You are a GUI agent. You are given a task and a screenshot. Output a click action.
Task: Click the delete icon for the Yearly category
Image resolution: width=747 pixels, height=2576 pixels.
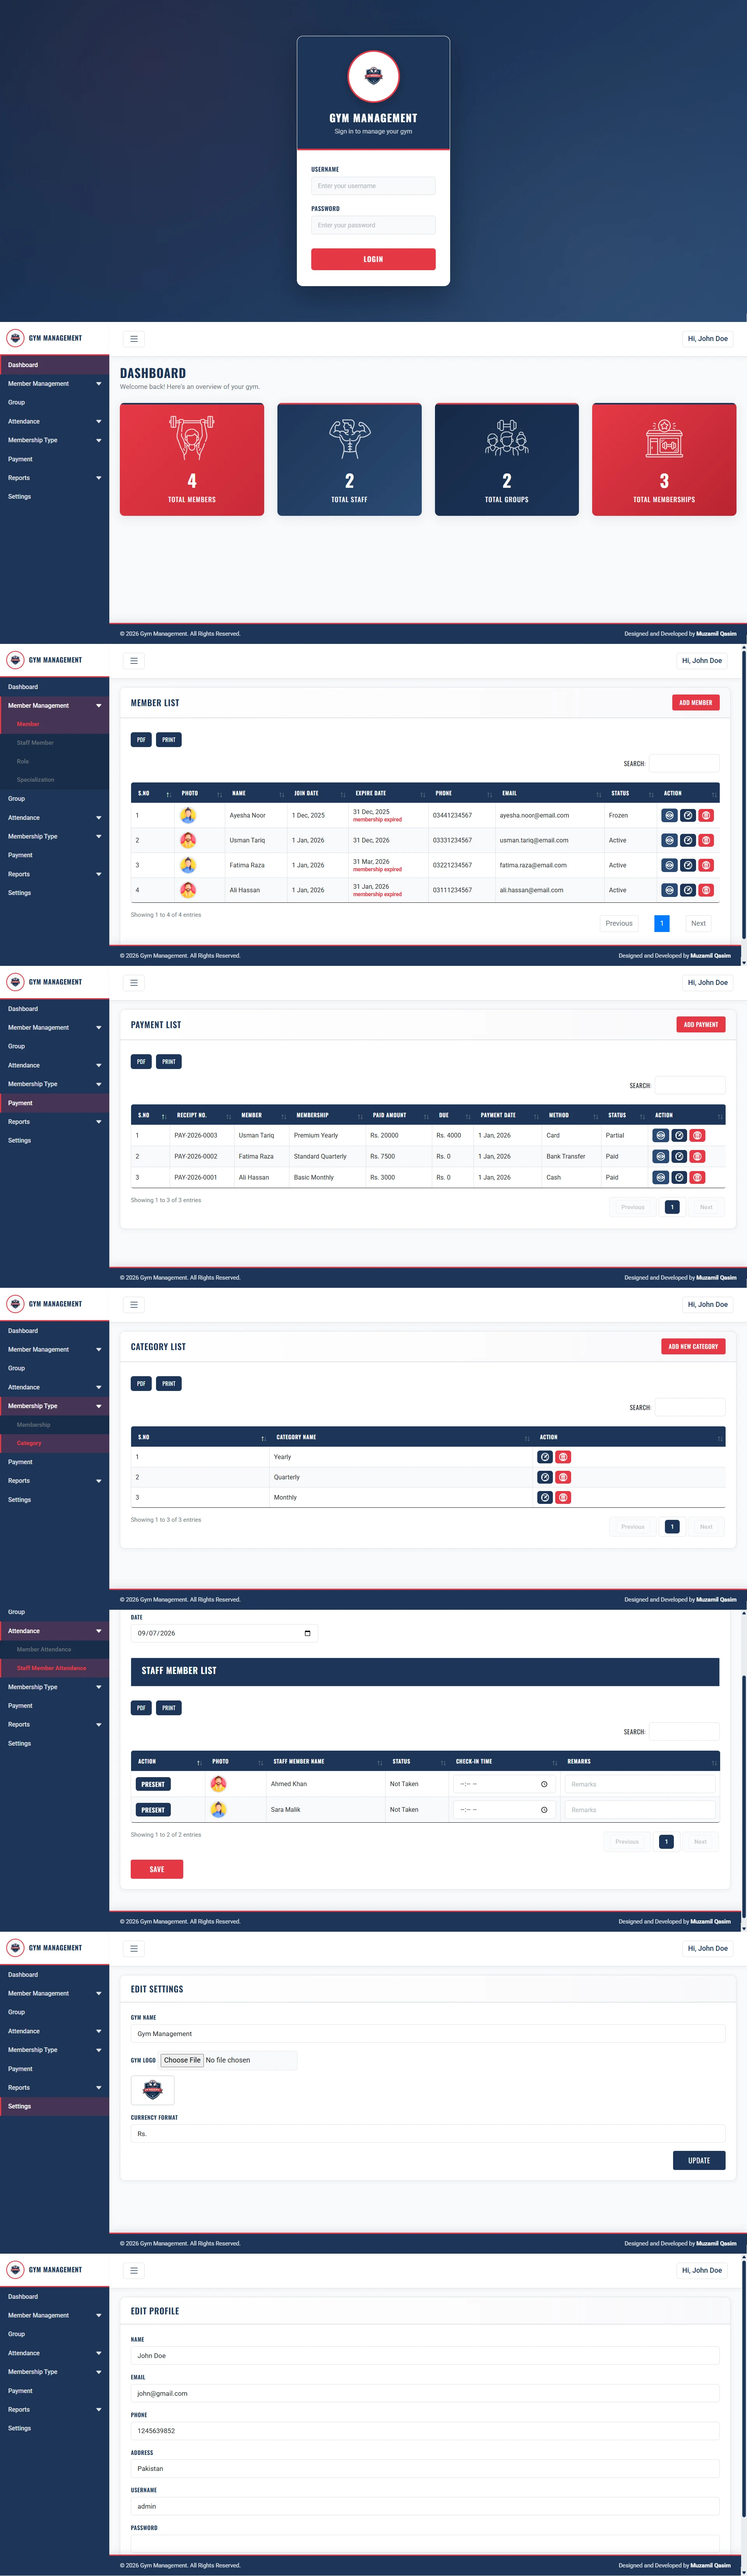pyautogui.click(x=563, y=1457)
